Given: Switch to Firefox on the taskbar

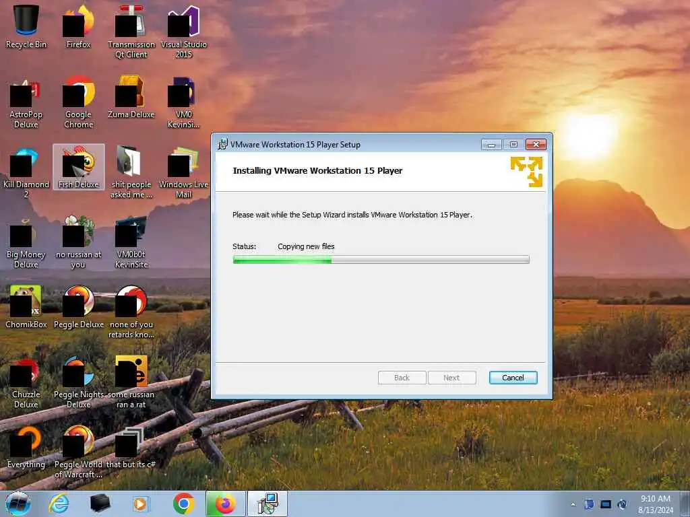Looking at the screenshot, I should pos(225,504).
